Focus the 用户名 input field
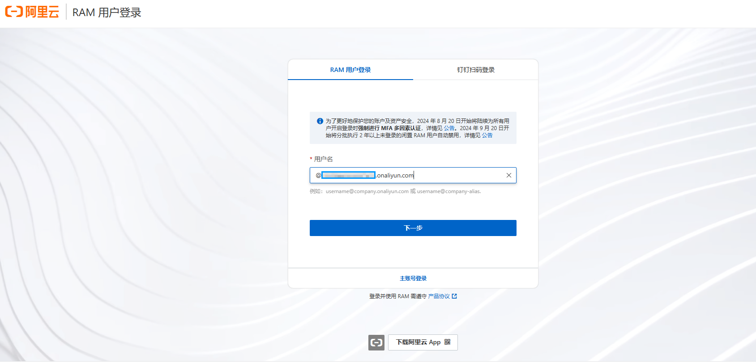756x363 pixels. pos(457,175)
